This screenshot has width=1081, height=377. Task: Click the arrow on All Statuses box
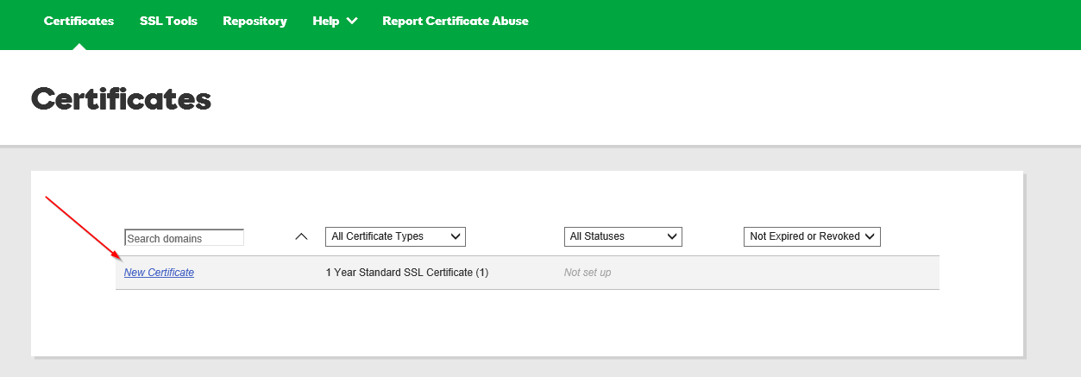click(x=671, y=236)
